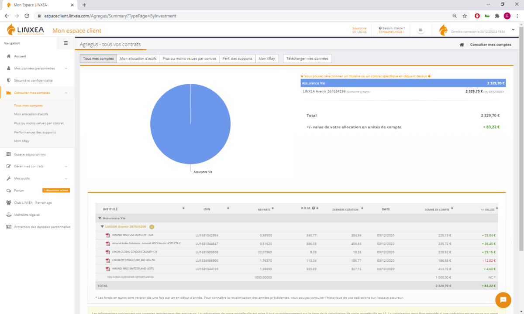The width and height of the screenshot is (524, 314).
Task: Open sidebar link Mon XRay
Action: click(x=21, y=141)
